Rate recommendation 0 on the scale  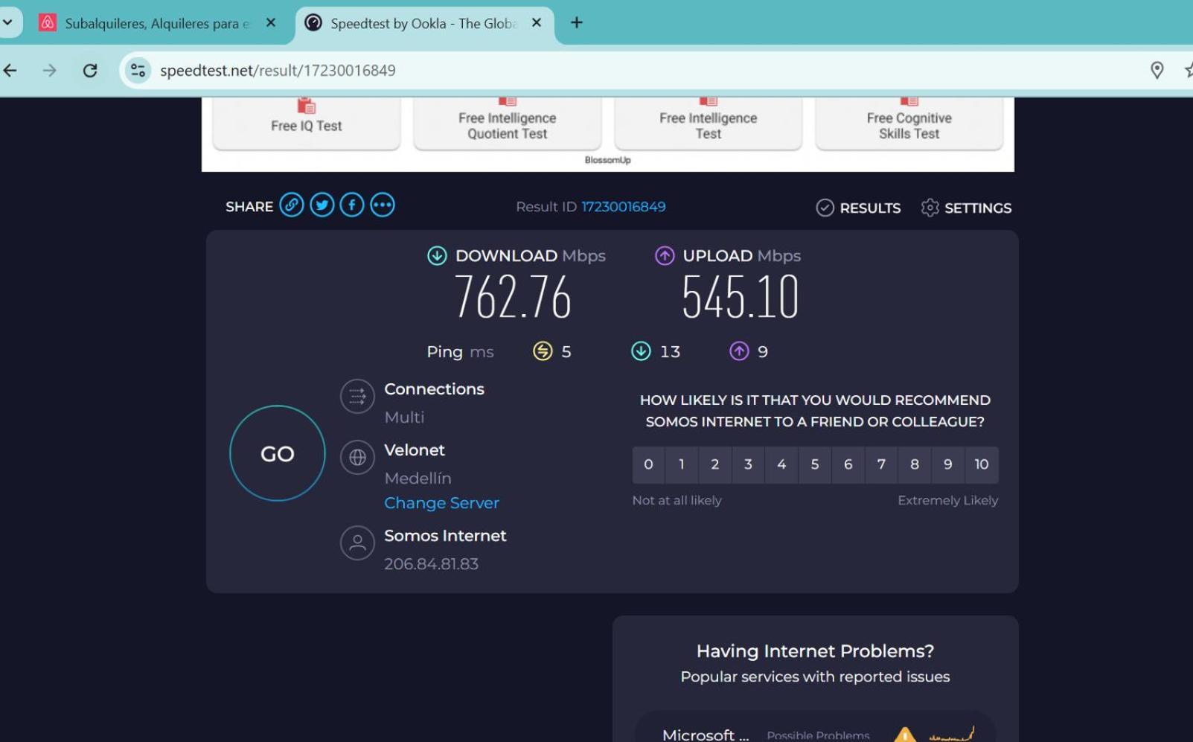648,464
